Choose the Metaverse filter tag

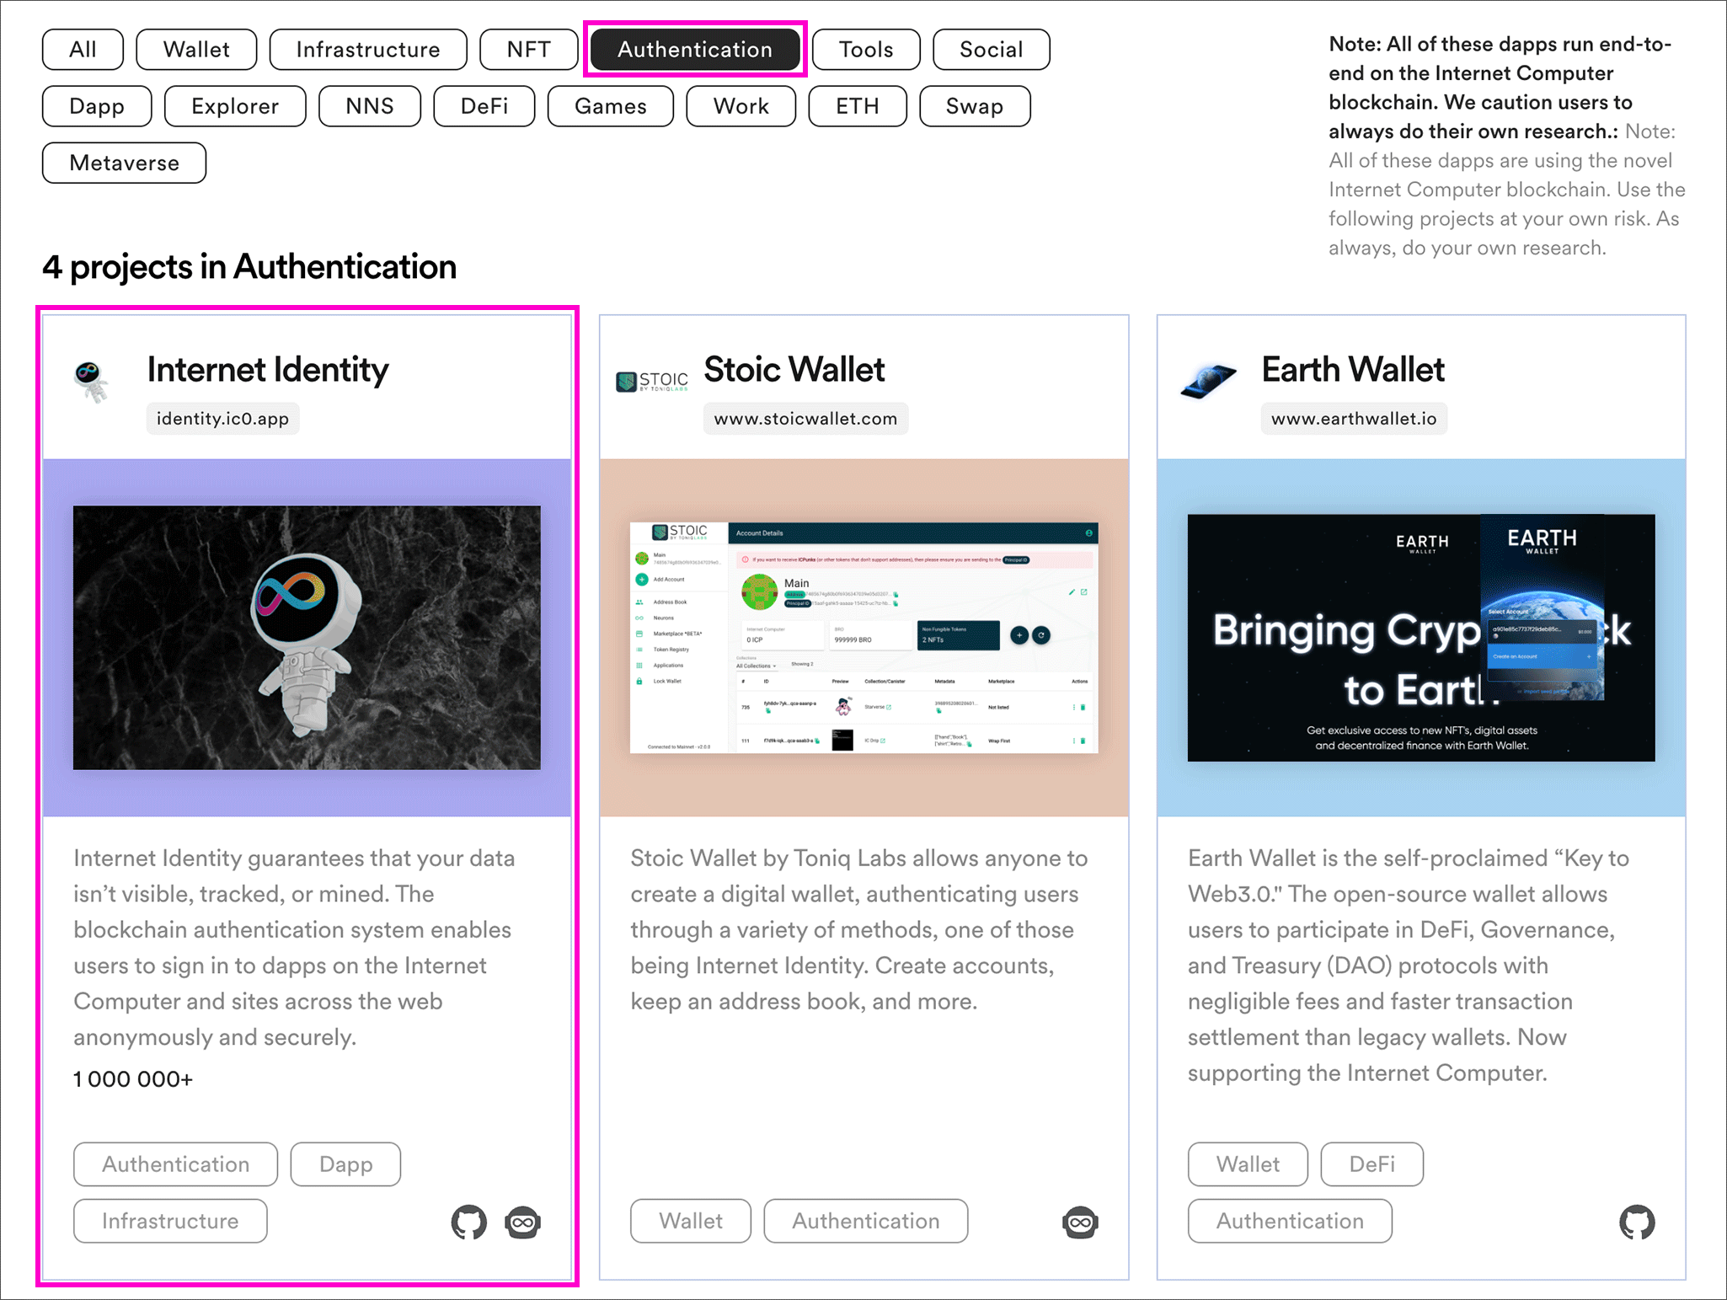click(124, 163)
